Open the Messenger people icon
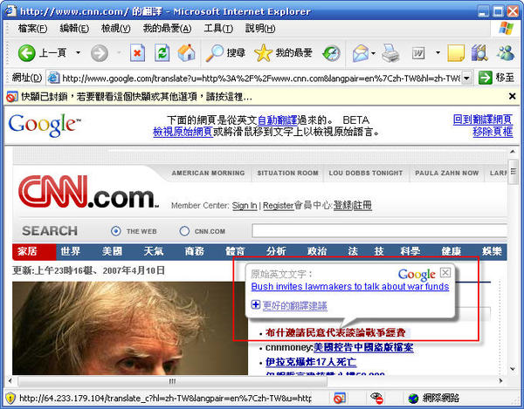Viewport: 524px width, 409px height. [506, 53]
